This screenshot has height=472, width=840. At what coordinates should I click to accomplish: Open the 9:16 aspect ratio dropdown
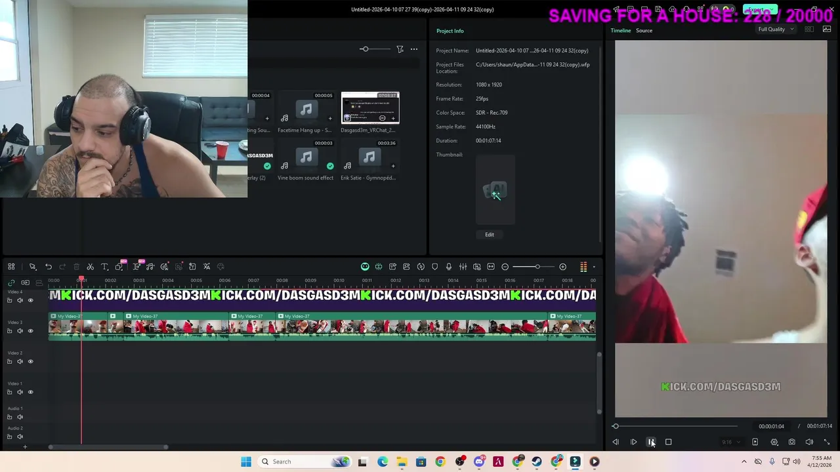tap(730, 442)
